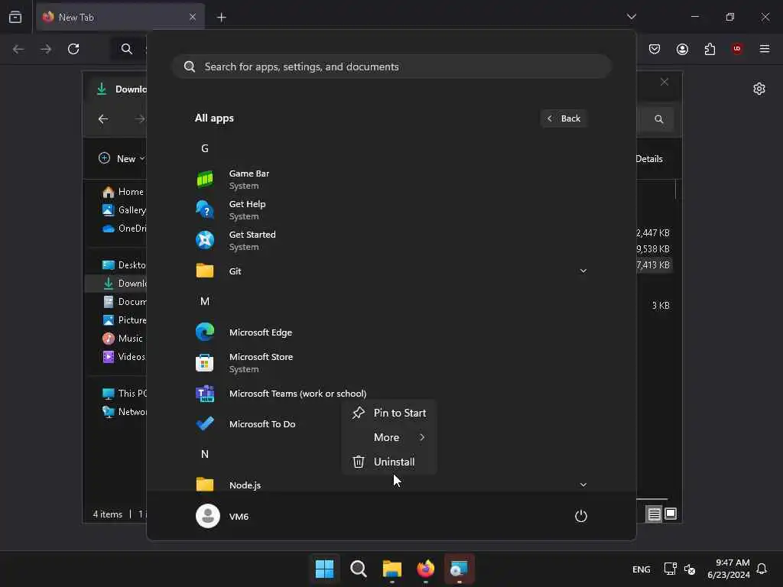Screen dimensions: 783x587
Task: Open the clock showing 9:47 AM
Action: (729, 569)
